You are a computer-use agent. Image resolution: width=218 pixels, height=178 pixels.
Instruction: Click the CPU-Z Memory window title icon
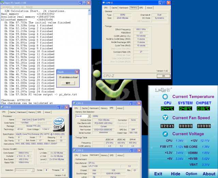(x=104, y=3)
